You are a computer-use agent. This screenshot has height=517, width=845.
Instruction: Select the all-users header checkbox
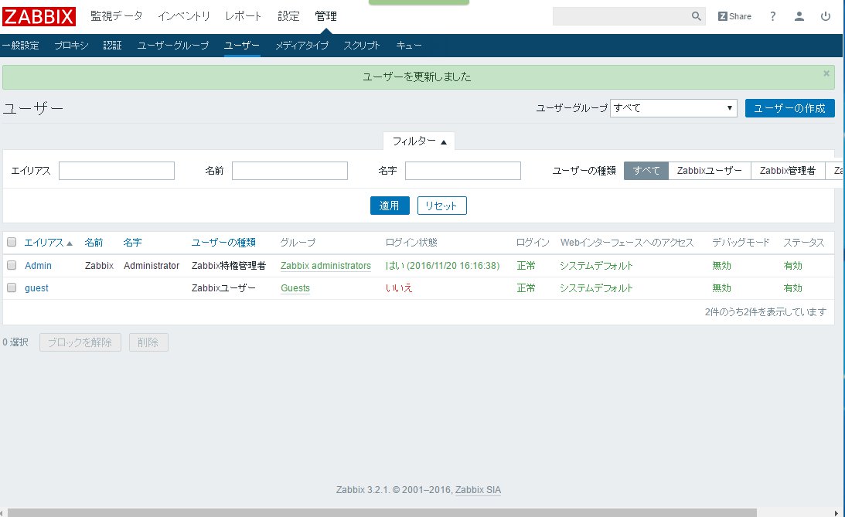tap(12, 243)
